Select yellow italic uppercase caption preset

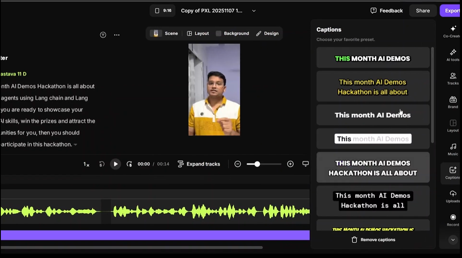tap(373, 226)
